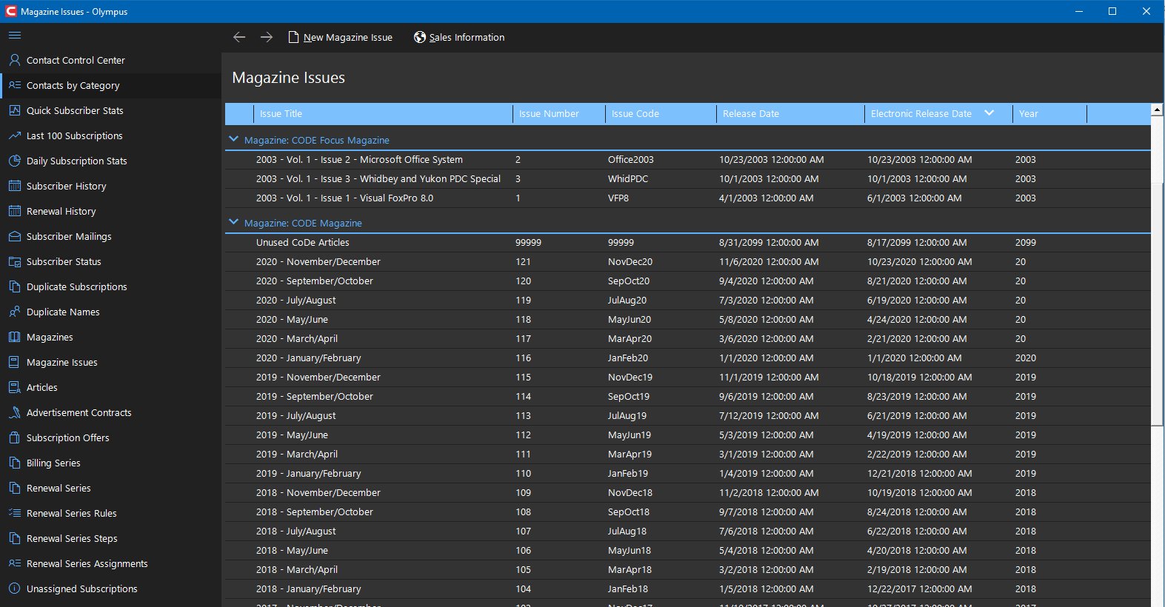This screenshot has height=607, width=1165.
Task: Sort by Issue Title column header
Action: point(383,113)
